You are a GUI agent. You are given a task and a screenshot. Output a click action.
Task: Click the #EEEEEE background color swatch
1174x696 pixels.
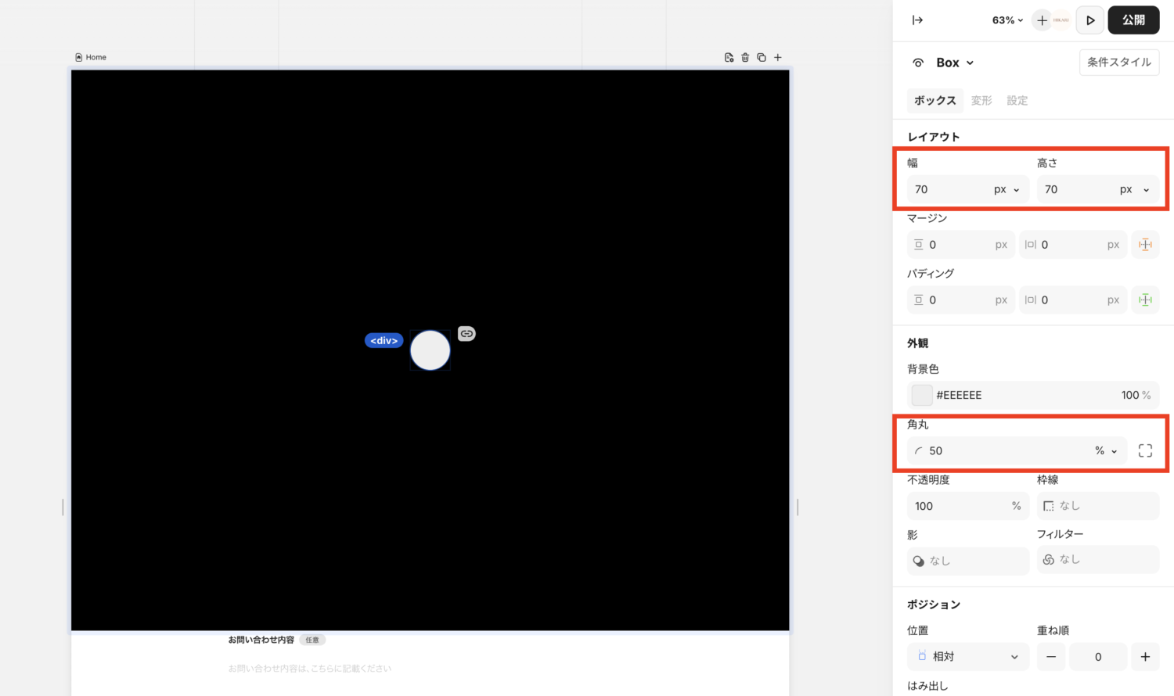point(922,395)
